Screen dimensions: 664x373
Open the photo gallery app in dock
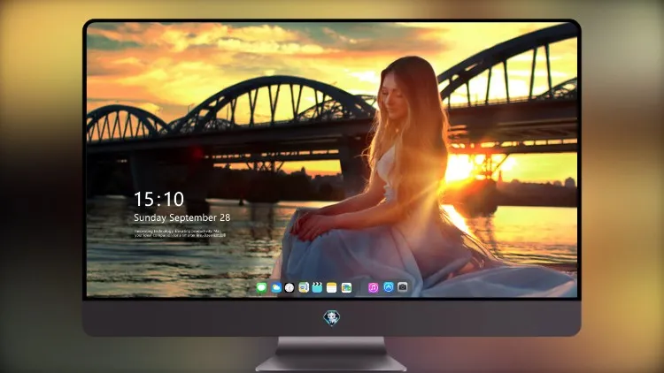tap(346, 288)
